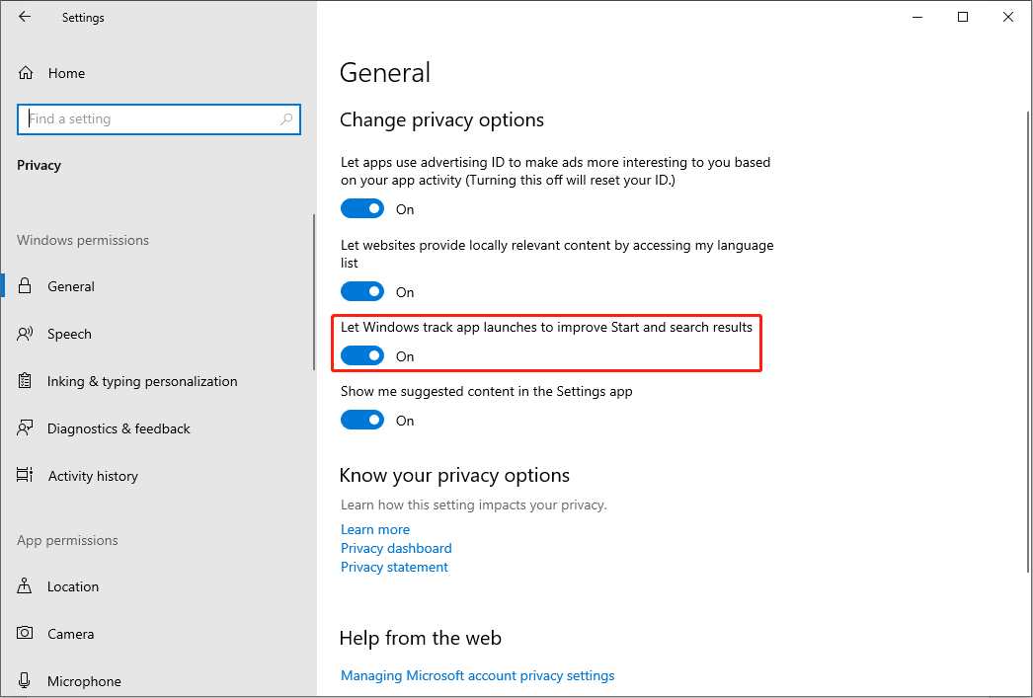The height and width of the screenshot is (698, 1033).
Task: Click the search magnifier icon
Action: tap(286, 119)
